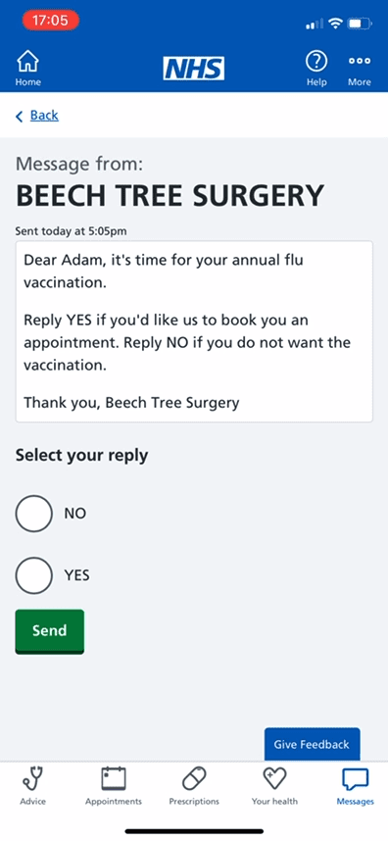Send the selected reply
Screen dimensions: 388x841
click(49, 631)
